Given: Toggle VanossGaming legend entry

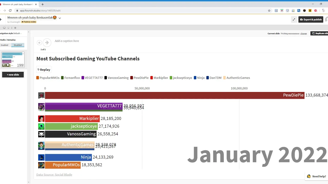Looking at the screenshot, I should click(117, 78).
